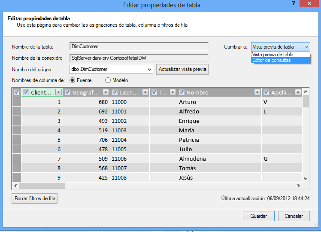Viewport: 321px width, 232px height.
Task: Click the Nombre de la tabla field
Action: tap(139, 46)
